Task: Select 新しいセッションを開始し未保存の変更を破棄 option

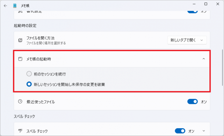Action: 29,84
